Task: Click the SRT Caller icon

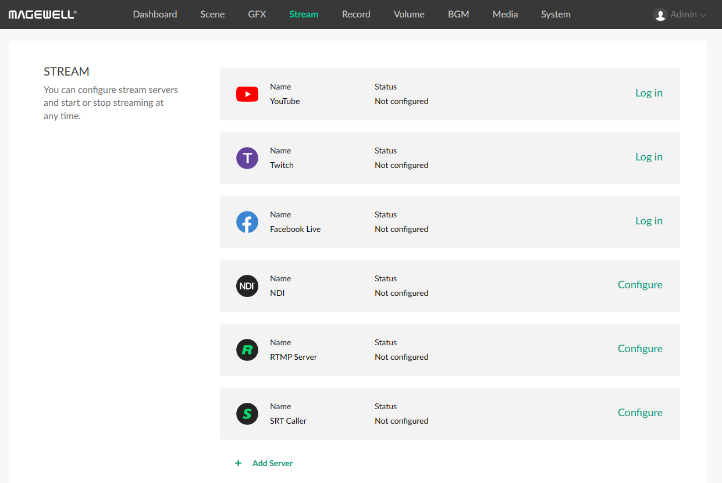Action: click(x=247, y=414)
